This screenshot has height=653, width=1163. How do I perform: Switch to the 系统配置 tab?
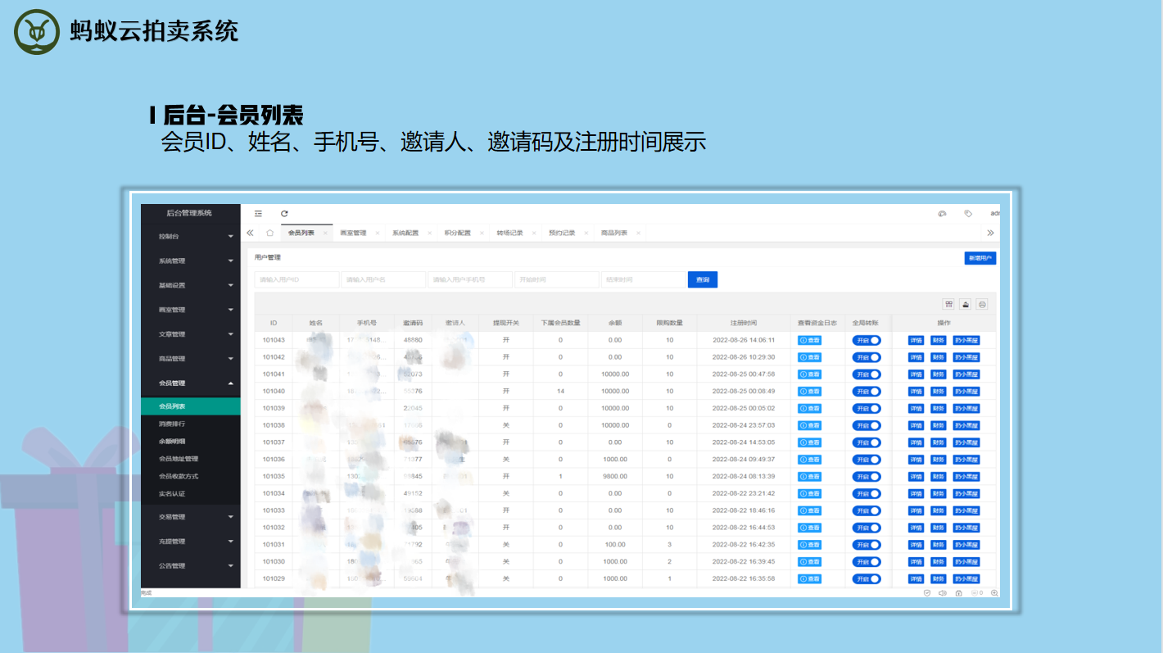coord(405,234)
